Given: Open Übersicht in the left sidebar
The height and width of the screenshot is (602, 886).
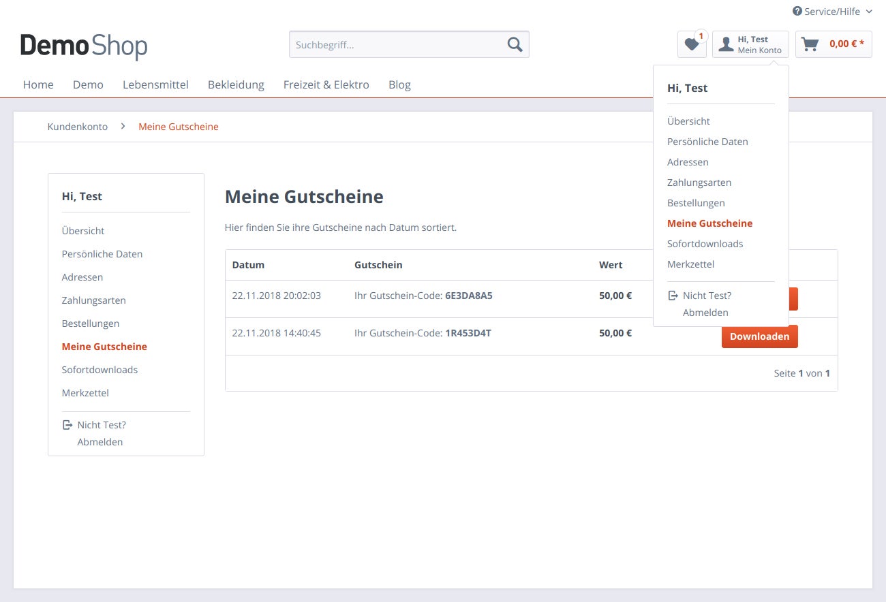Looking at the screenshot, I should pos(83,231).
